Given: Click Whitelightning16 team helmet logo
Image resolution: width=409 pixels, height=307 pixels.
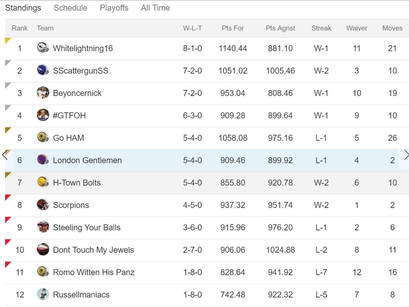Looking at the screenshot, I should (43, 48).
